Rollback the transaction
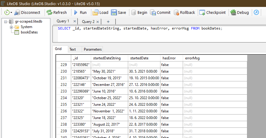Screen dimensions: 266x138 point(184,12)
